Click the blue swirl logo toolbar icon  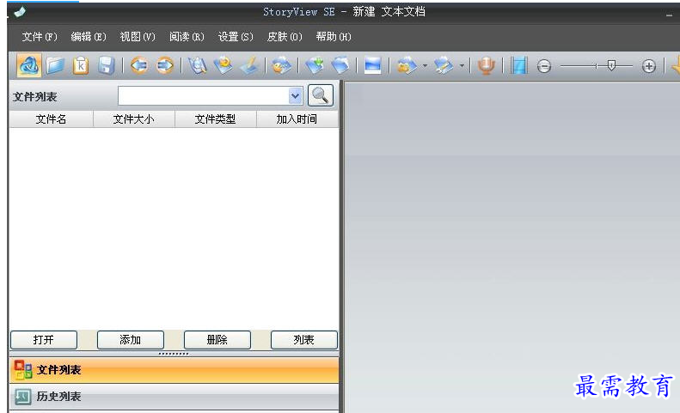pos(29,65)
